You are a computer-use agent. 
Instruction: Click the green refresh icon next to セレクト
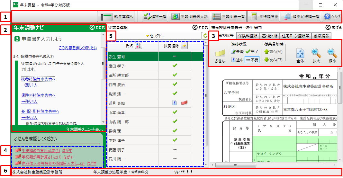(205, 36)
